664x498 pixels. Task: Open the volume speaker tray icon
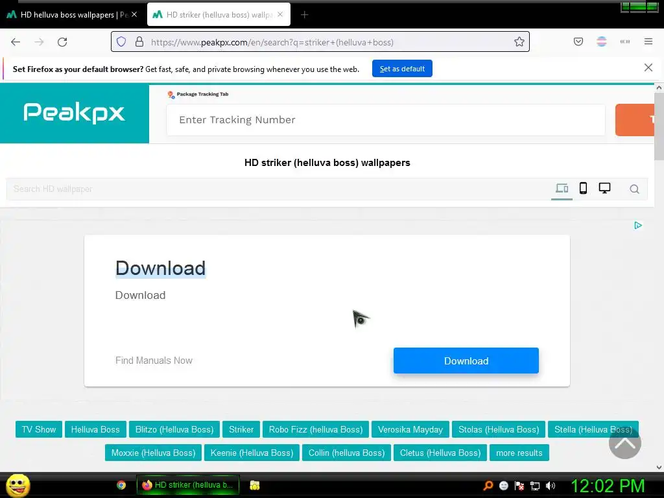click(x=551, y=486)
